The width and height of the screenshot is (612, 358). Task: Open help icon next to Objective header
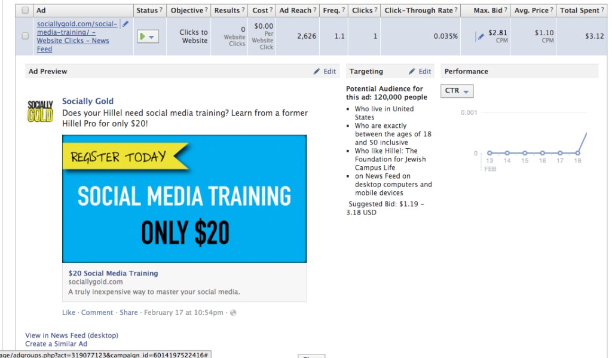pyautogui.click(x=206, y=10)
